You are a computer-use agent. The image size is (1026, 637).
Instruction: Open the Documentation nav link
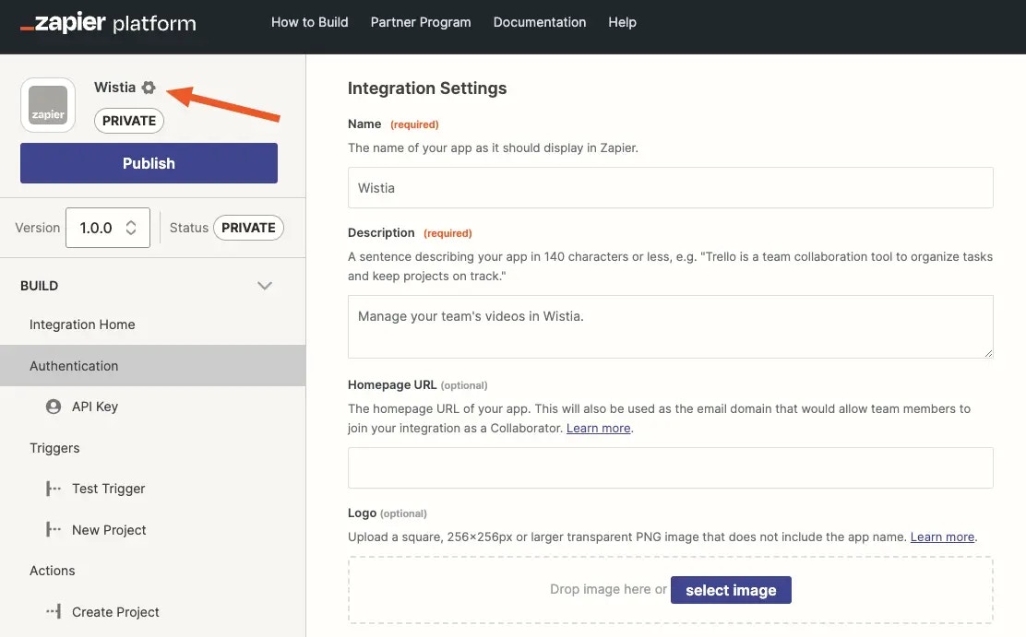pyautogui.click(x=540, y=22)
